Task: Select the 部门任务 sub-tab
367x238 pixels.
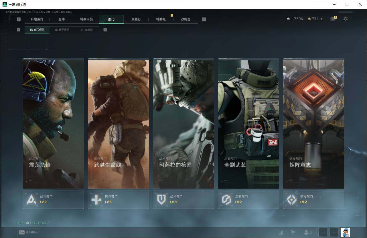Action: [x=37, y=30]
